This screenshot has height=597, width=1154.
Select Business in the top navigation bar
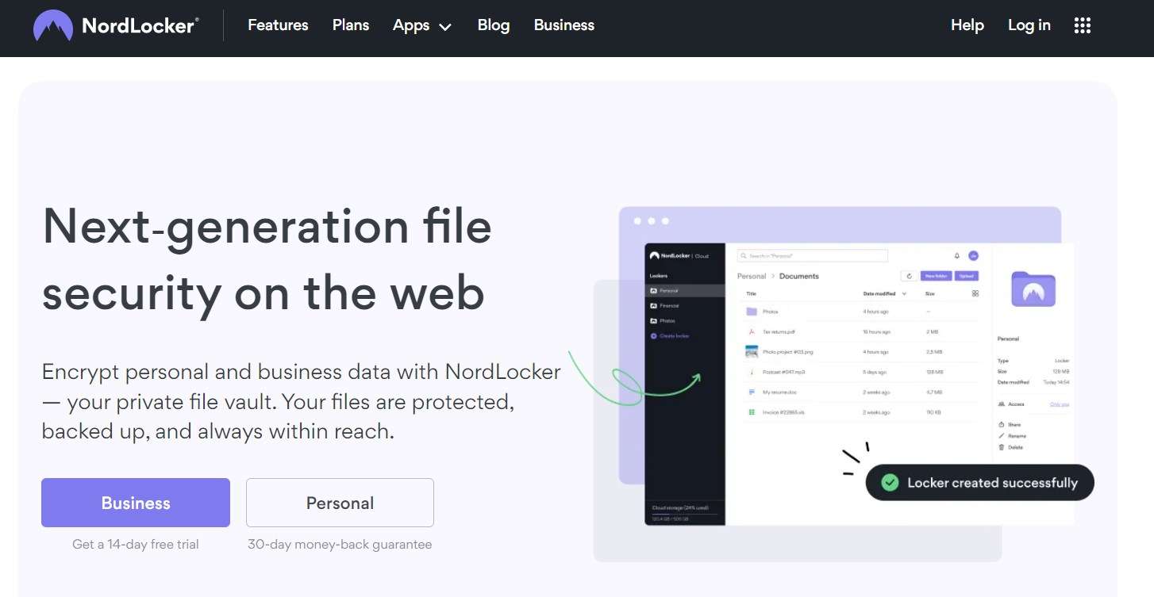point(564,25)
